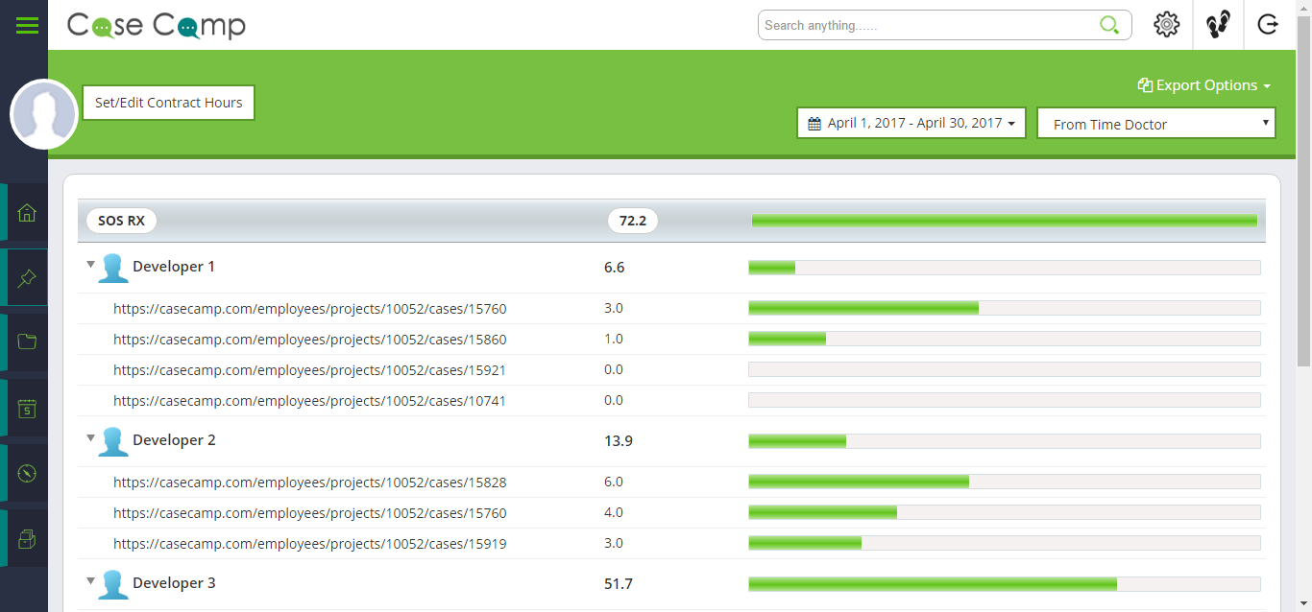Click the cube icon in sidebar

(x=27, y=538)
